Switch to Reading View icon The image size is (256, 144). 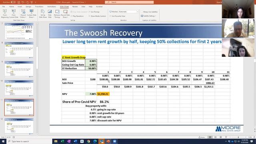[220, 137]
